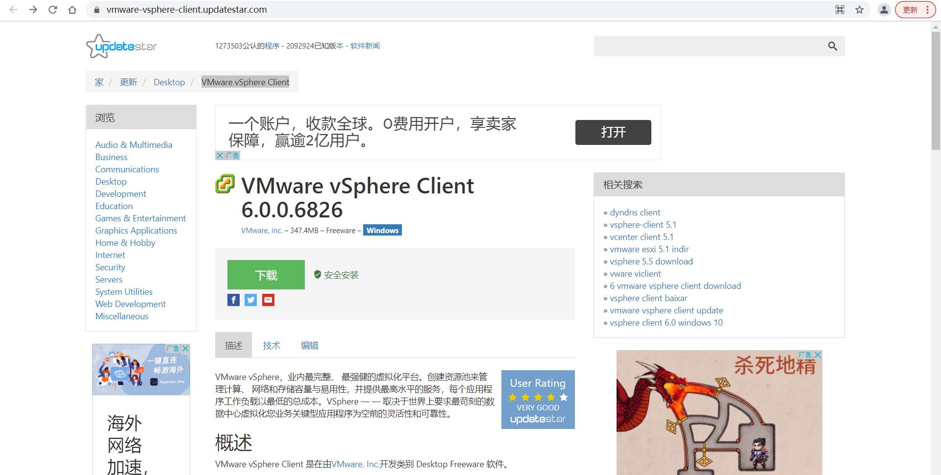Browse Audio & Multimedia category
This screenshot has height=475, width=941.
point(134,145)
